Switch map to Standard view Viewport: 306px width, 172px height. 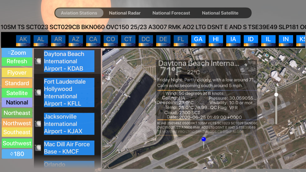point(17,83)
